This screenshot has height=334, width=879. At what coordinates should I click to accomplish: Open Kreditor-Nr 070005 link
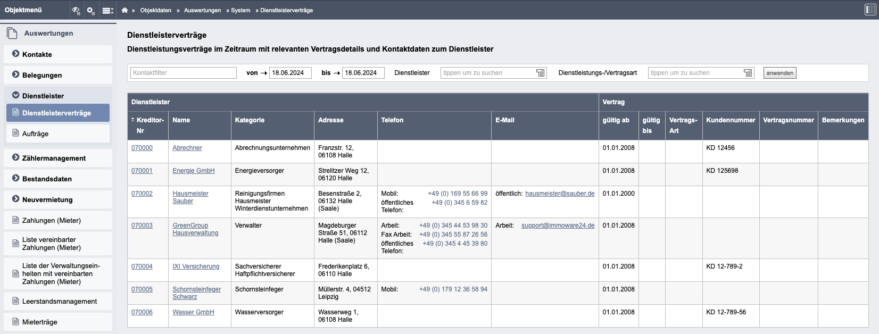142,289
